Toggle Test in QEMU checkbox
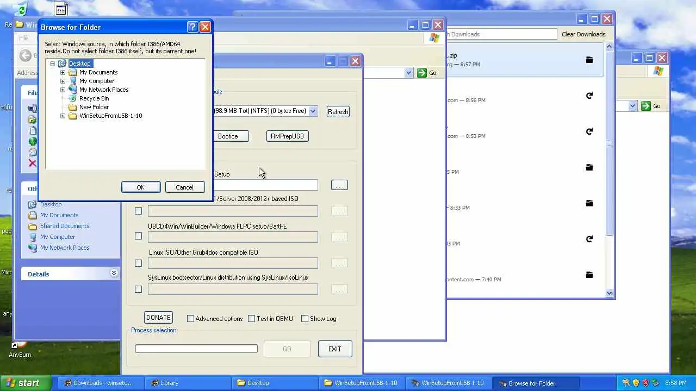This screenshot has height=391, width=696. click(x=251, y=319)
